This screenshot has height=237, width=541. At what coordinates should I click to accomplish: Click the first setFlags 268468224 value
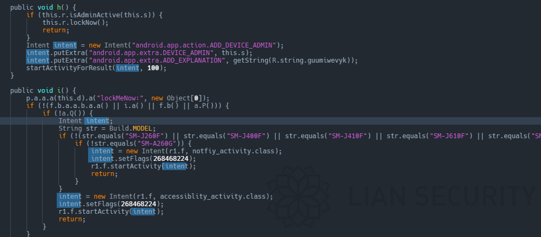click(171, 159)
